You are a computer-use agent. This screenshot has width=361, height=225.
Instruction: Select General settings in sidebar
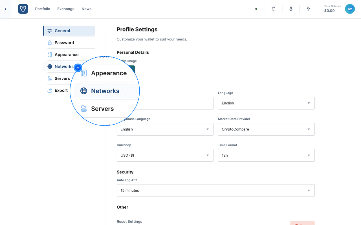(62, 31)
